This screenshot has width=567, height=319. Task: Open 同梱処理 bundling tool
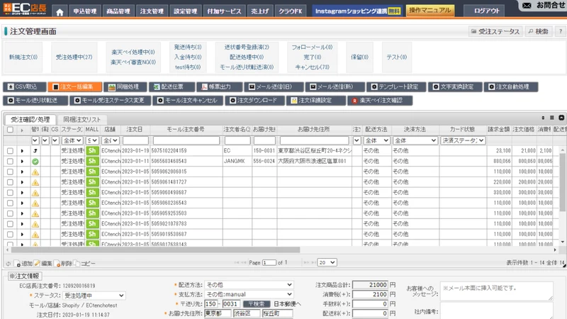tap(125, 86)
